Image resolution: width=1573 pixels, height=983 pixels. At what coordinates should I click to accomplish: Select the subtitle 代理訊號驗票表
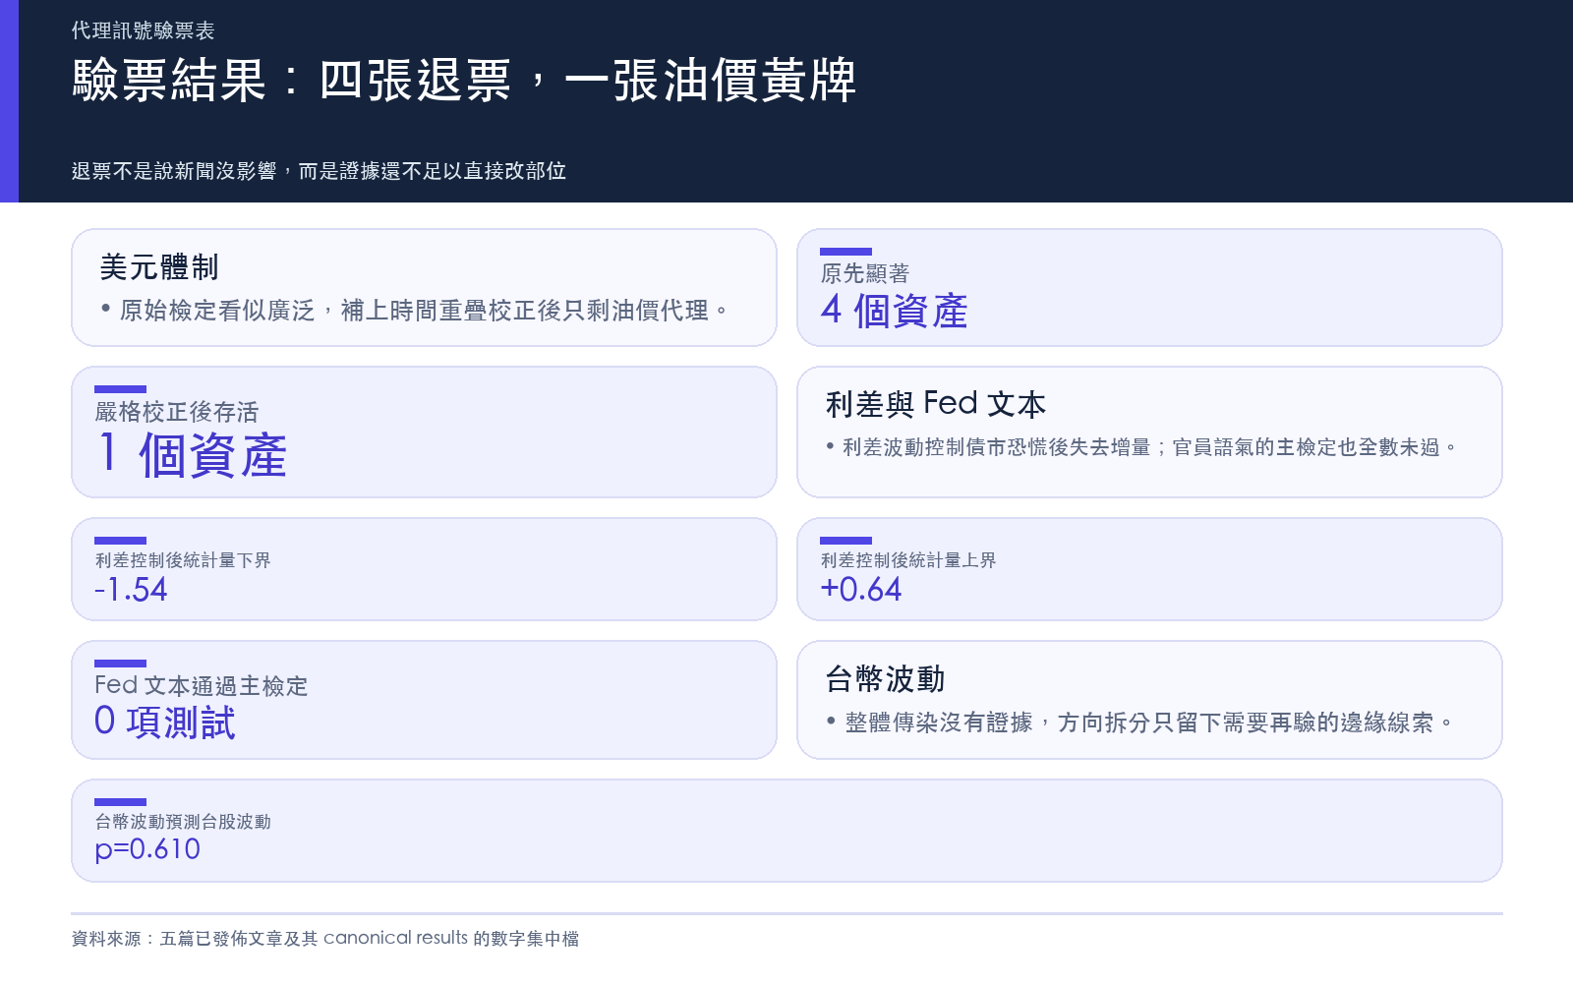(x=143, y=30)
